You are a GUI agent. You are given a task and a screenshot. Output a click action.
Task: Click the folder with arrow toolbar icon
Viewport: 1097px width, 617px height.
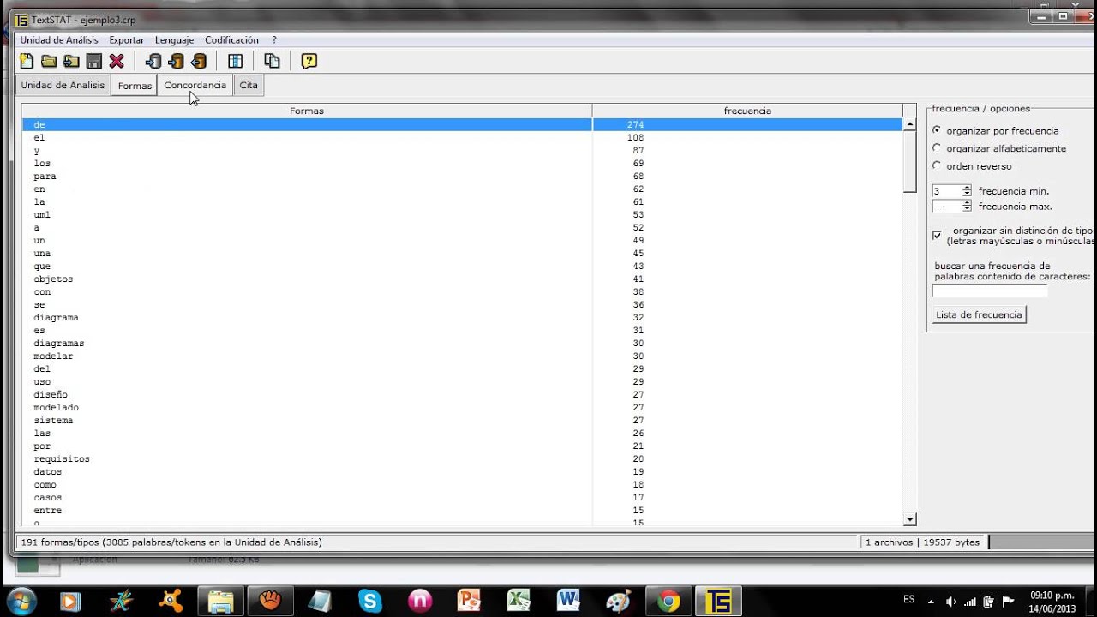point(71,61)
